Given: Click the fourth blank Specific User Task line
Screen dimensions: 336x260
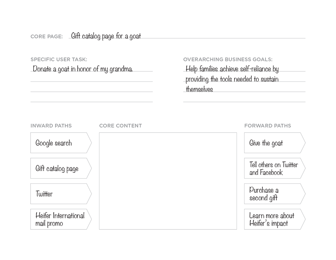Looking at the screenshot, I should point(91,99).
